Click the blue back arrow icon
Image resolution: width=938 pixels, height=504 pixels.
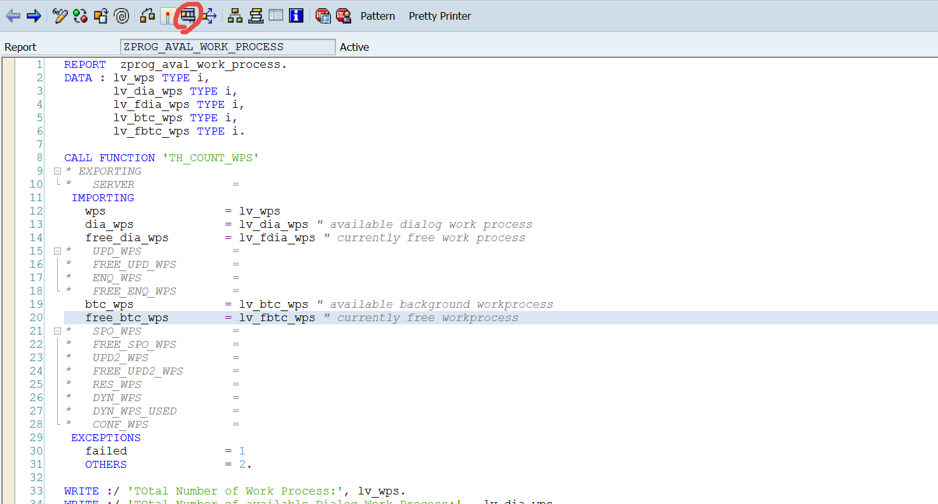coord(13,16)
